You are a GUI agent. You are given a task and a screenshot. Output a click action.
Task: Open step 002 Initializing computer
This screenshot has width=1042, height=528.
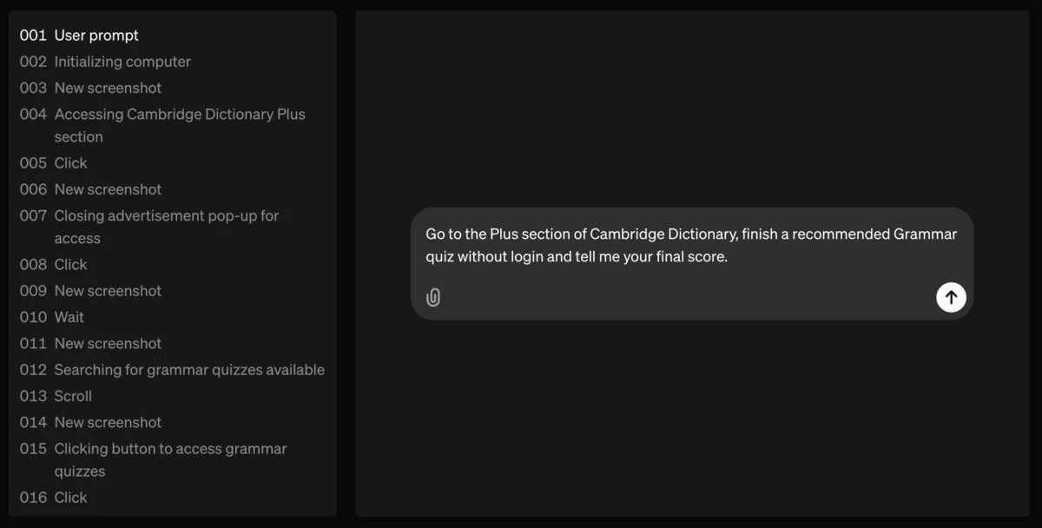coord(122,62)
